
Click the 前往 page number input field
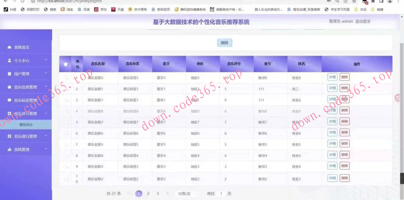(221, 193)
